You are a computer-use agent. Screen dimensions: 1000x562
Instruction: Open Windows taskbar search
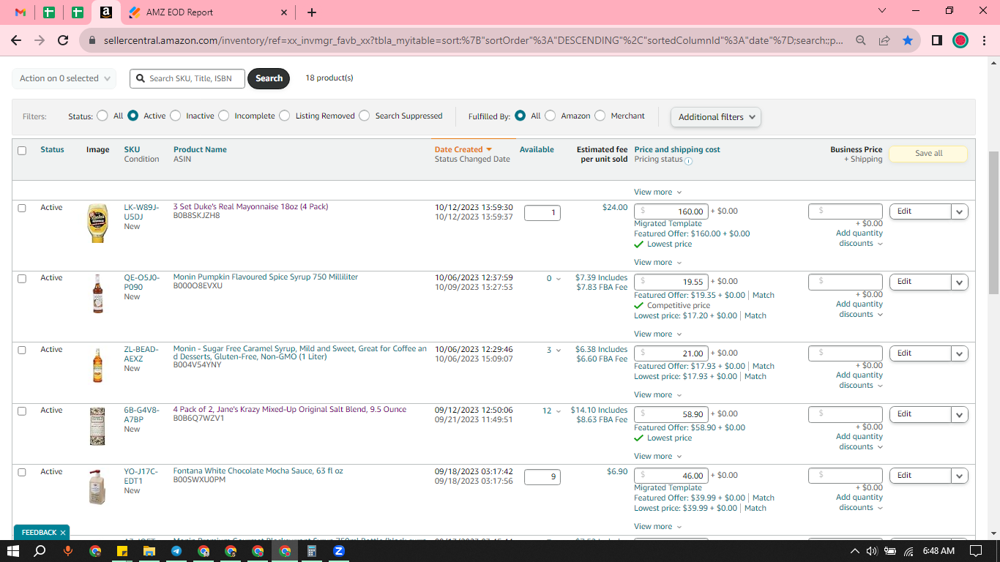click(x=41, y=551)
